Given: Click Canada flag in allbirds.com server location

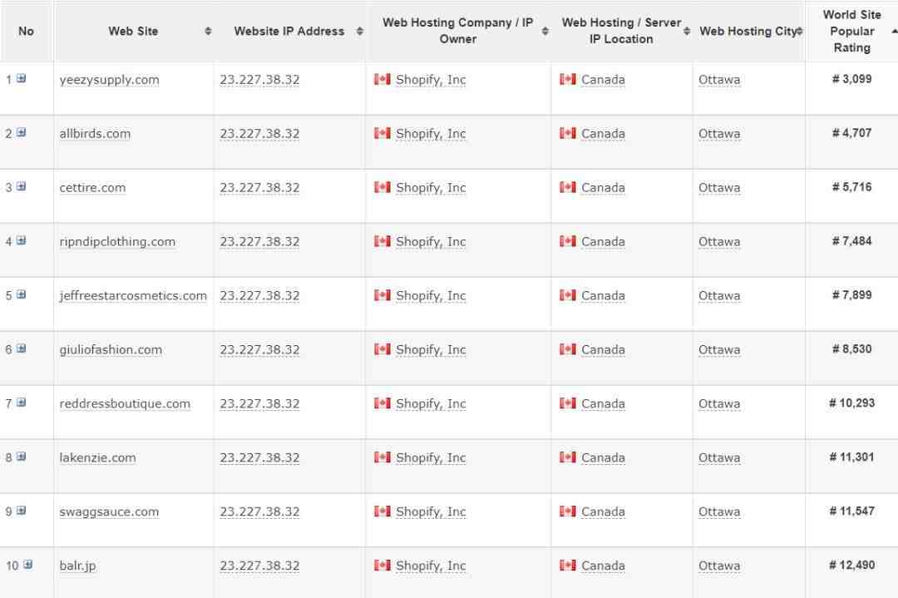Looking at the screenshot, I should (x=568, y=133).
